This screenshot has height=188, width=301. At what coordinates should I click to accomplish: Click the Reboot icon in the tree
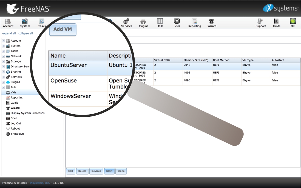[8, 129]
